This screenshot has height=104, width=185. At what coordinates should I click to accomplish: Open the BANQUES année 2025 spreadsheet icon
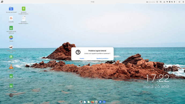pyautogui.click(x=11, y=28)
